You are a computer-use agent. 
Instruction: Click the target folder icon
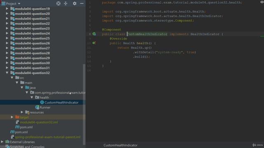point(17,117)
